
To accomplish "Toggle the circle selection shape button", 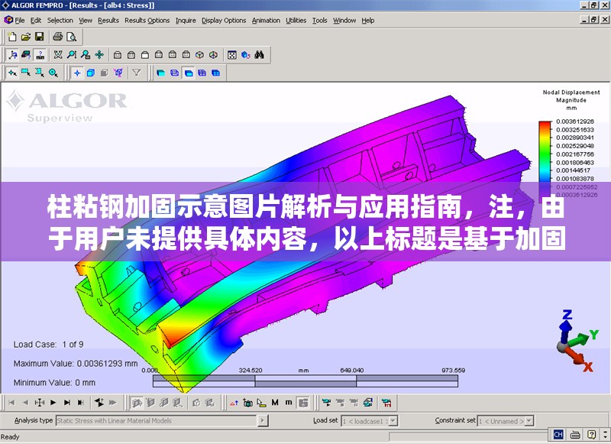I will coord(53,73).
